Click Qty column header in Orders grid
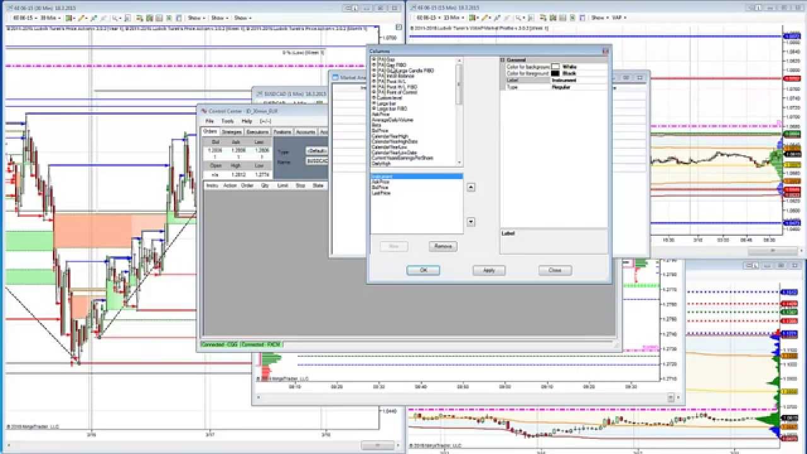 tap(265, 185)
